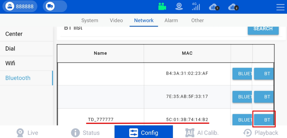Click the GPS location pin icon
The height and width of the screenshot is (138, 287).
click(179, 6)
